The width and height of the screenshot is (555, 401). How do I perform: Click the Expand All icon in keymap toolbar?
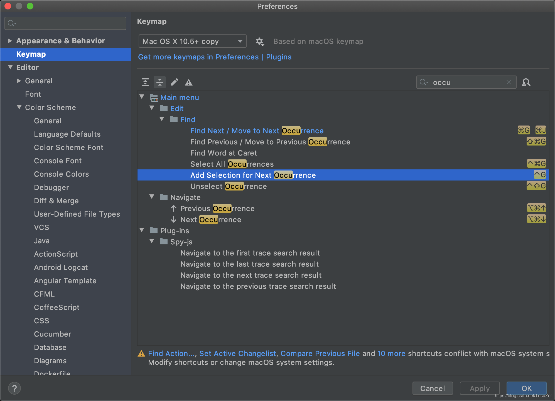tap(145, 82)
